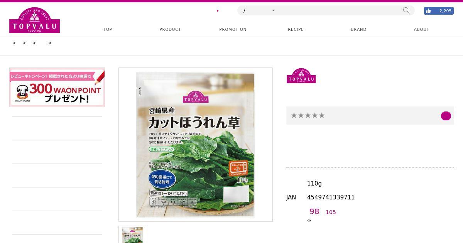This screenshot has height=243, width=463.
Task: Open the search category dropdown arrow
Action: click(273, 10)
